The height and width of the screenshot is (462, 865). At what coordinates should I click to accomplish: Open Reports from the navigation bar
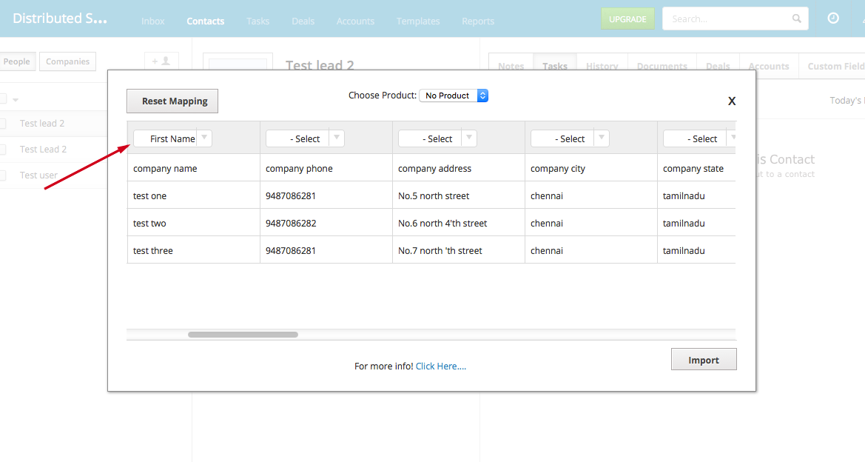[x=477, y=21]
